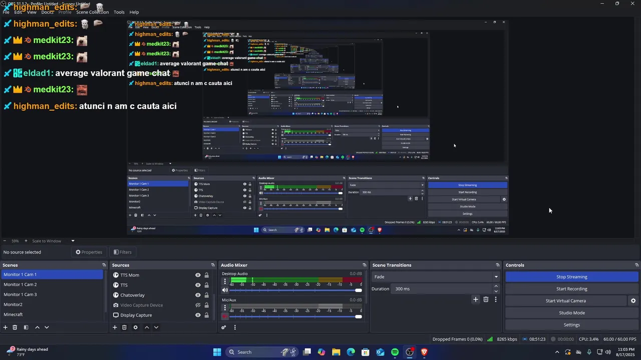Click Start Recording button

[572, 289]
